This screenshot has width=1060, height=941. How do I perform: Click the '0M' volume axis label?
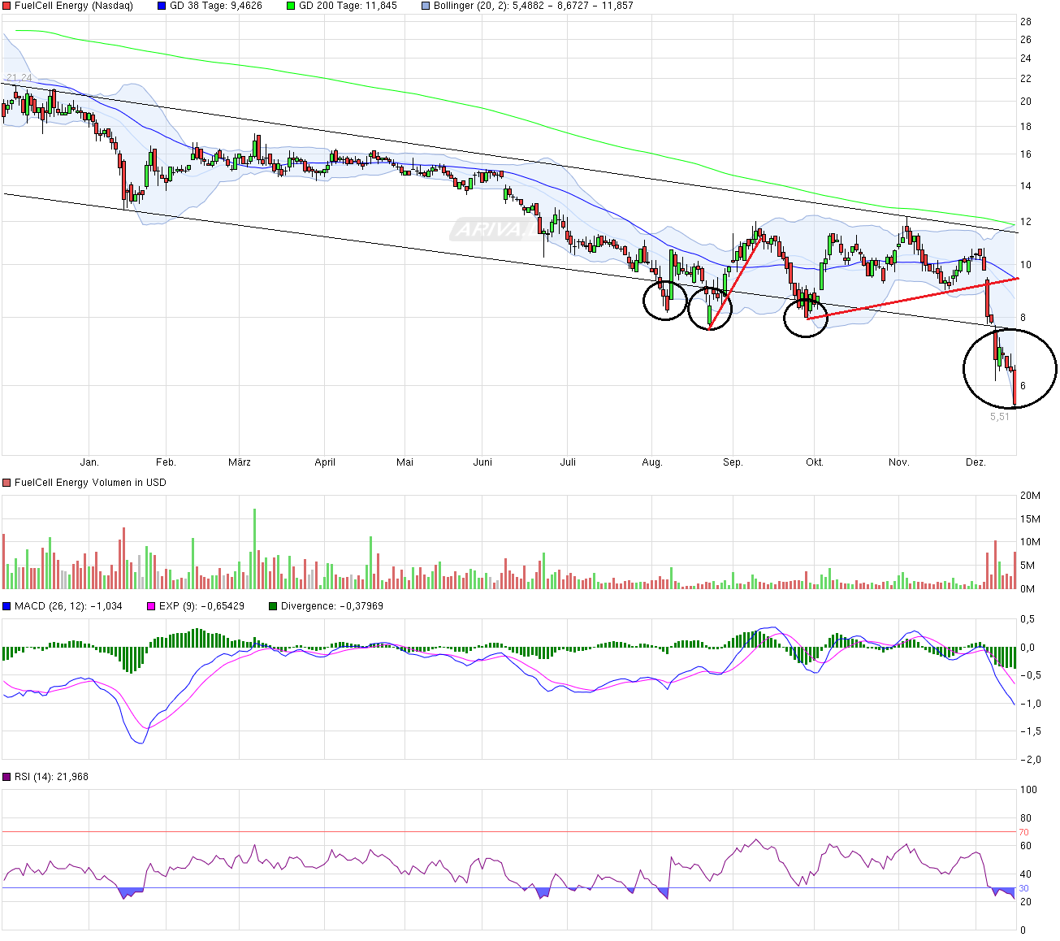point(1028,588)
